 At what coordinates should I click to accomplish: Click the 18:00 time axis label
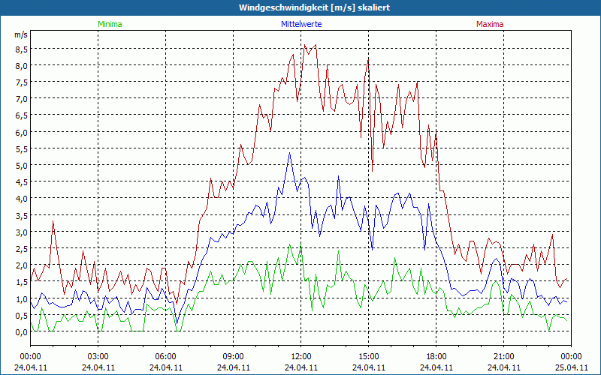click(x=436, y=357)
